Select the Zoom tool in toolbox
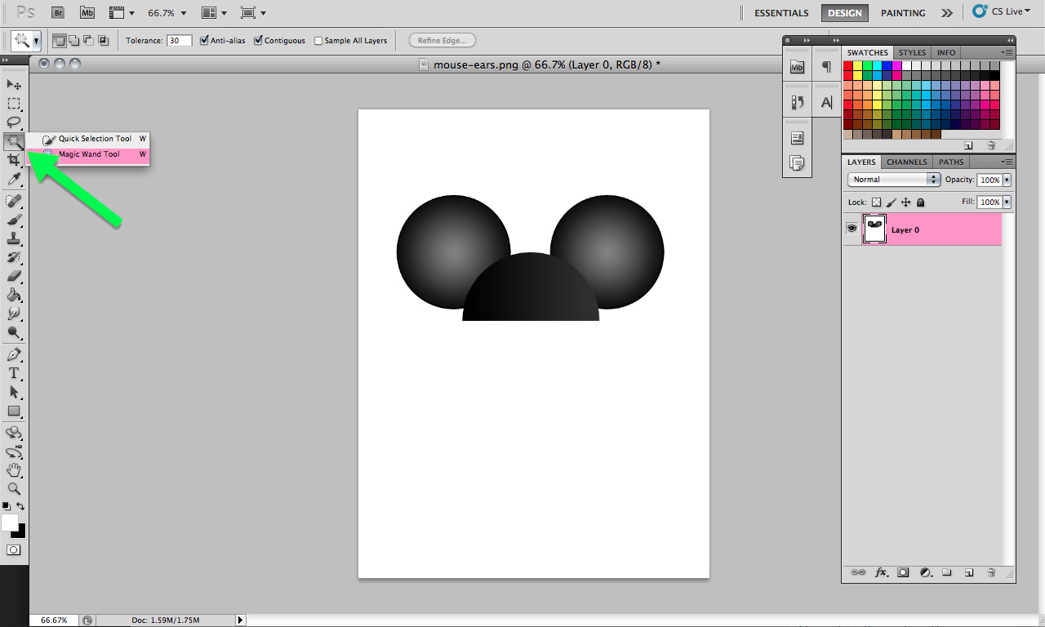This screenshot has height=627, width=1045. 14,489
